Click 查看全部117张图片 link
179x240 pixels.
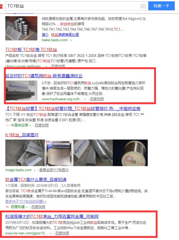[54, 170]
